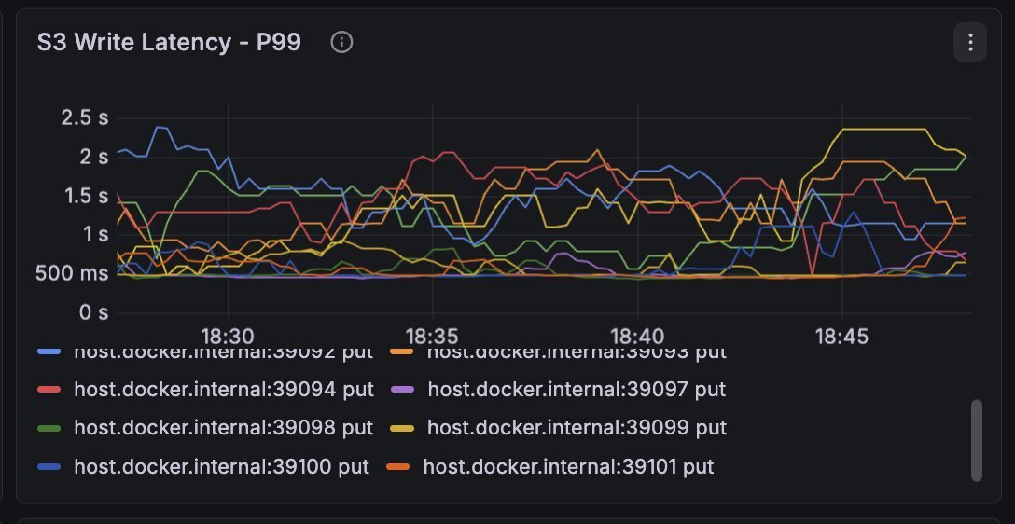Open the panel info tooltip icon
The height and width of the screenshot is (524, 1015).
[341, 42]
